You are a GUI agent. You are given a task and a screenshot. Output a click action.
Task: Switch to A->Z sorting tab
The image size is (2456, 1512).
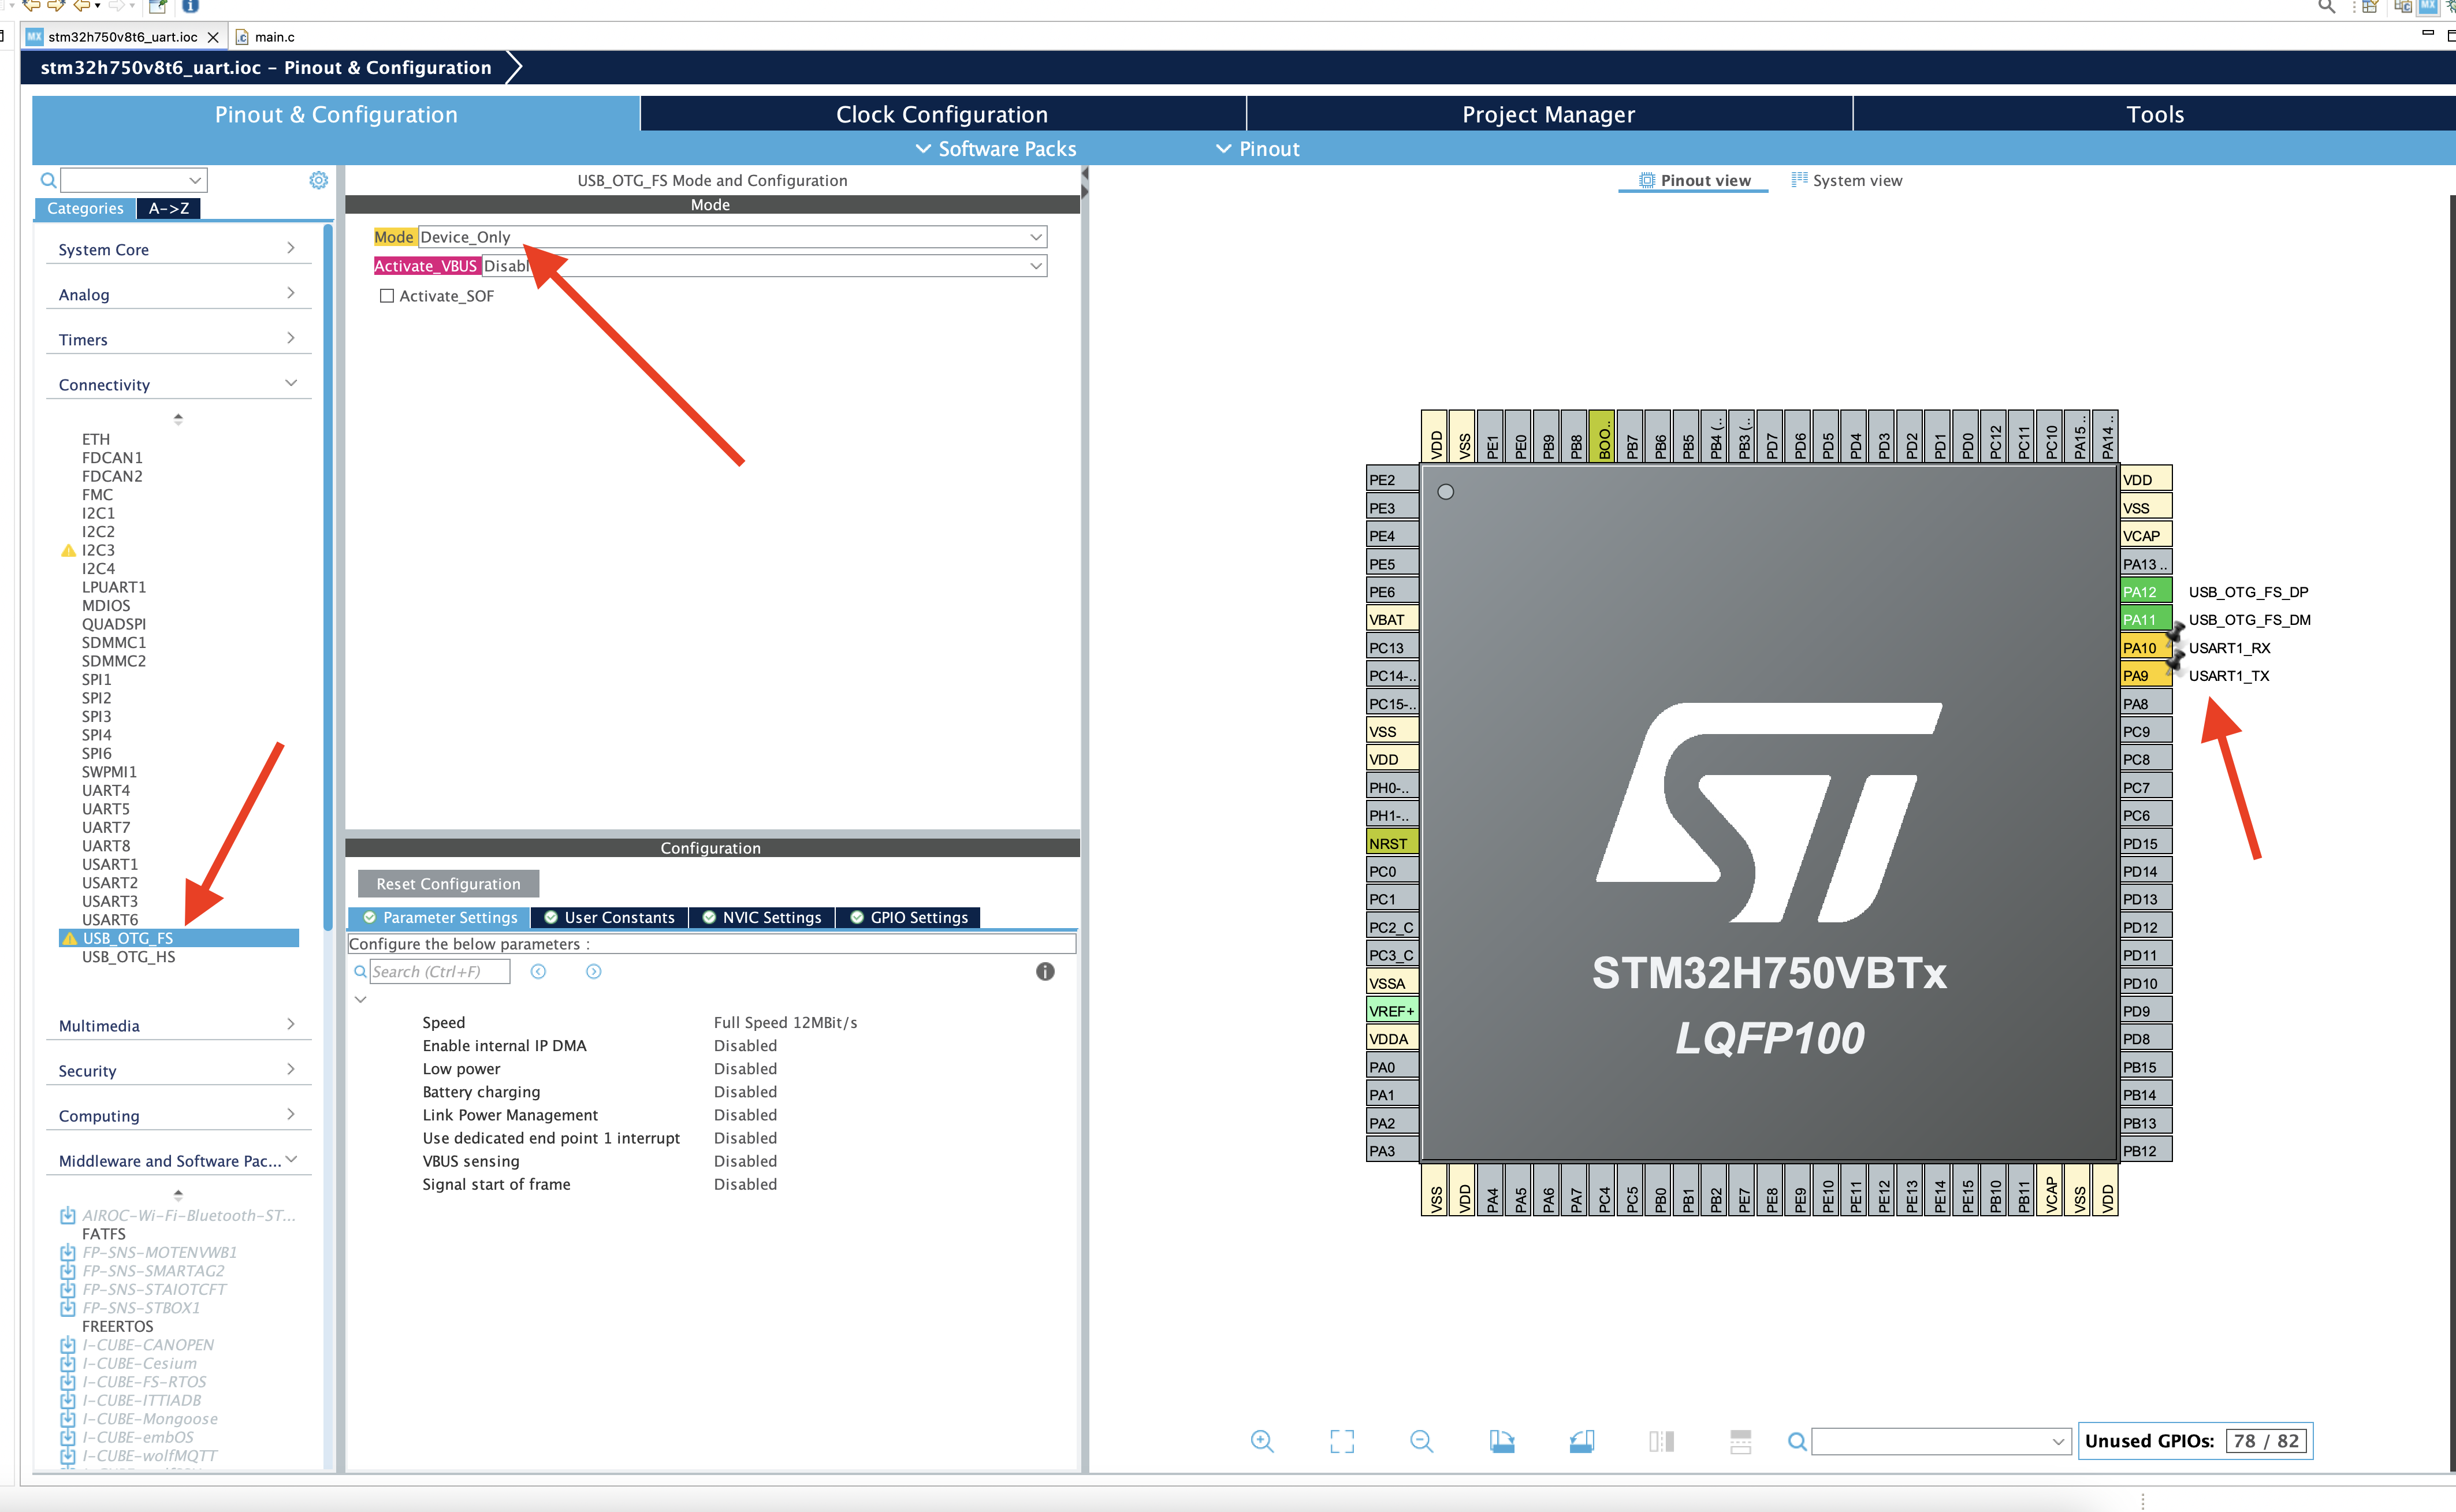coord(169,208)
